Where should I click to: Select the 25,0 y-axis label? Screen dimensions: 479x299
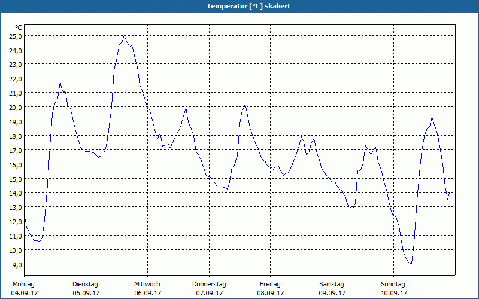coord(16,36)
